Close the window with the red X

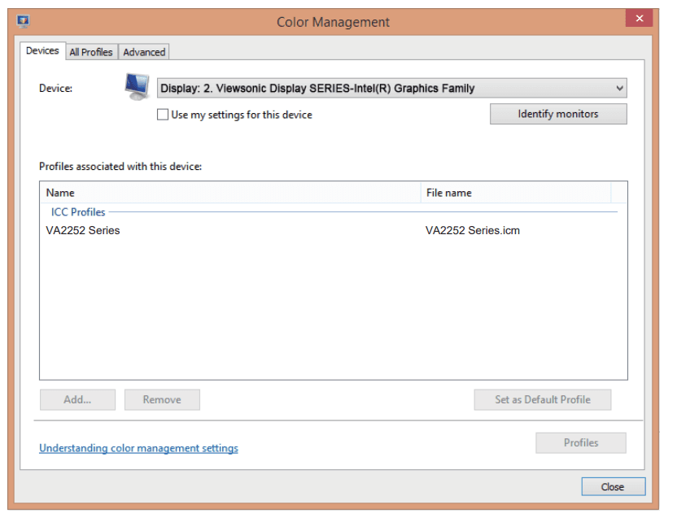pos(639,19)
